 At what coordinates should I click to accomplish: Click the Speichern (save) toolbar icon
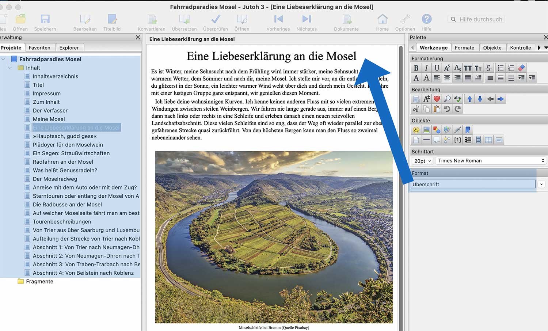[x=45, y=19]
